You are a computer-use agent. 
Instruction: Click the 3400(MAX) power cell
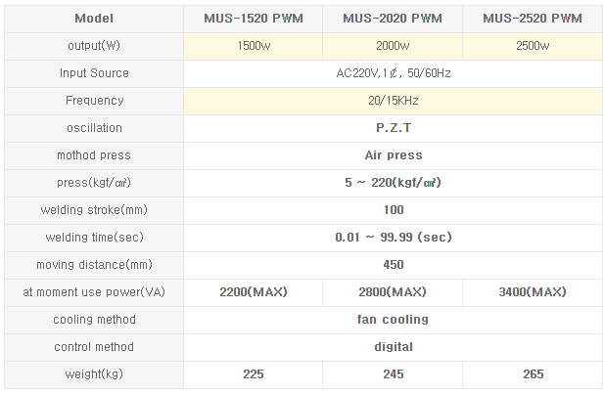coord(533,292)
